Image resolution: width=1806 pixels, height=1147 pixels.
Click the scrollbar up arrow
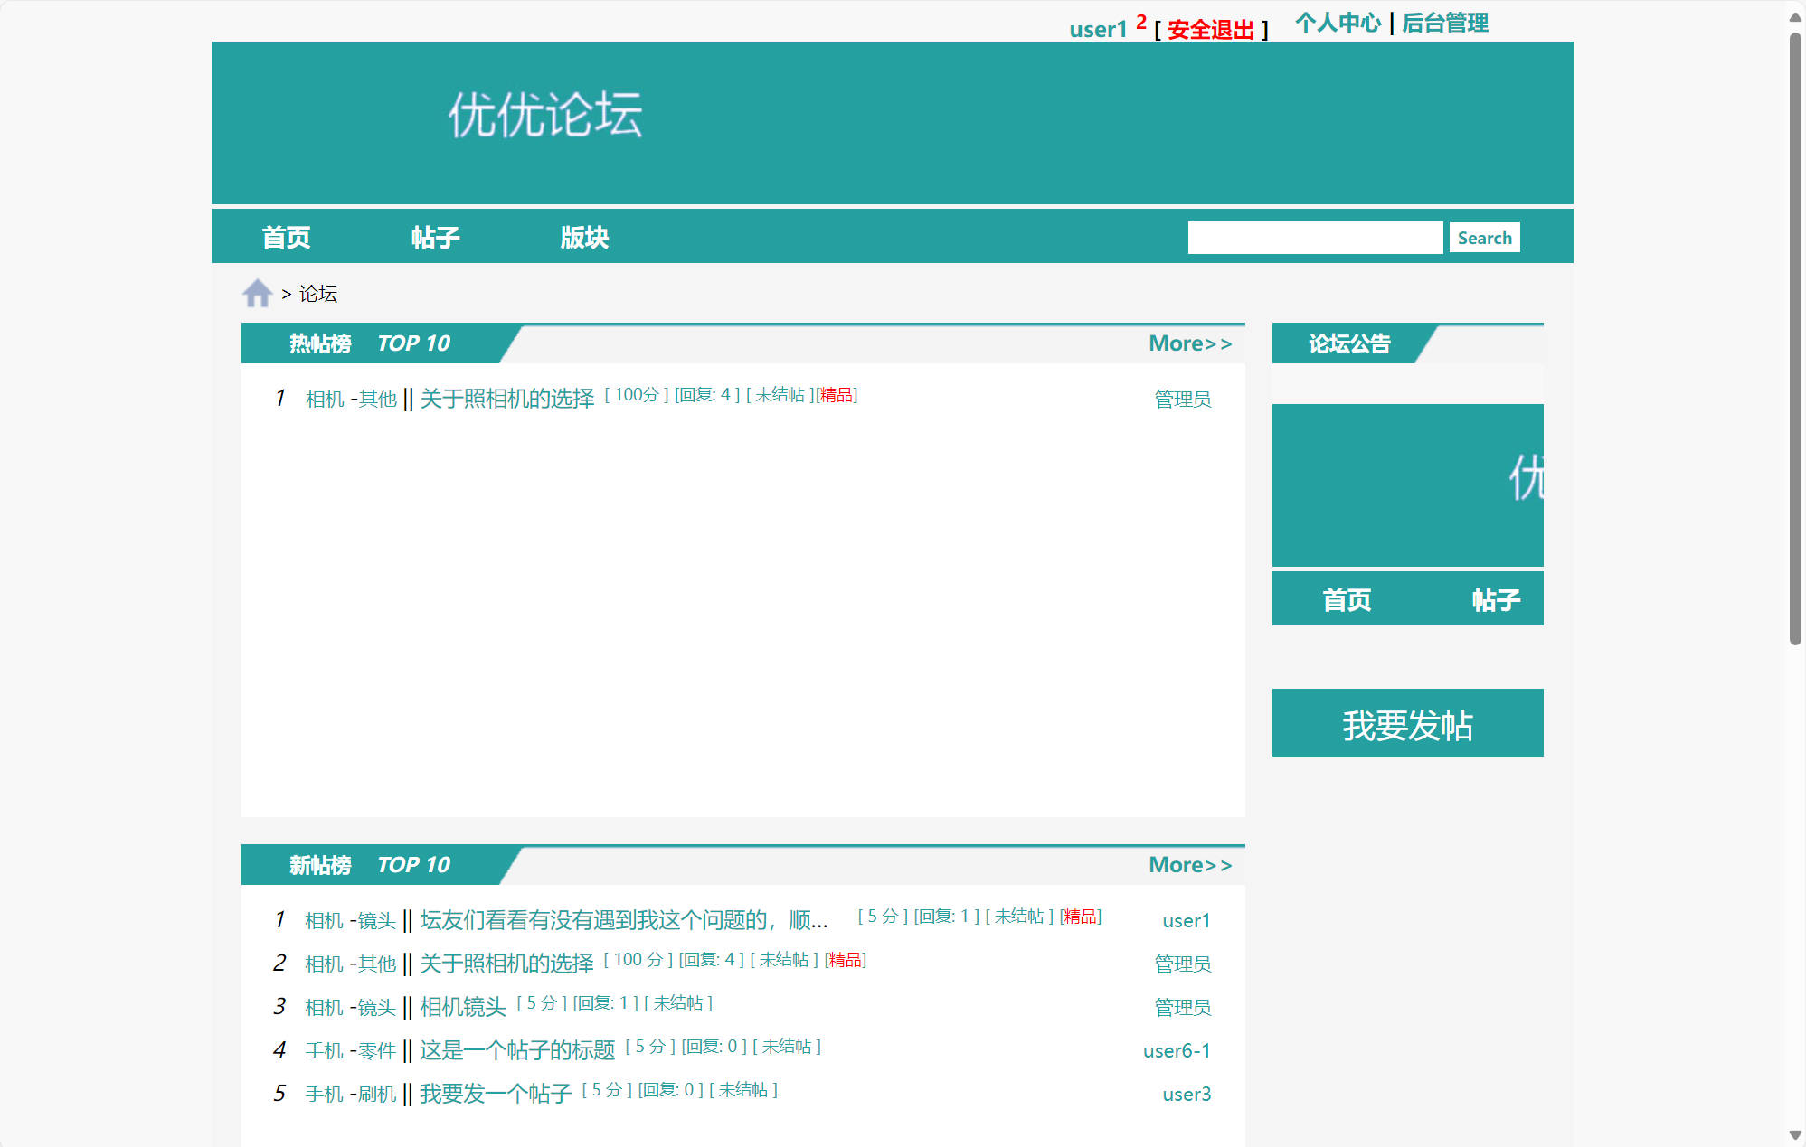(x=1796, y=15)
